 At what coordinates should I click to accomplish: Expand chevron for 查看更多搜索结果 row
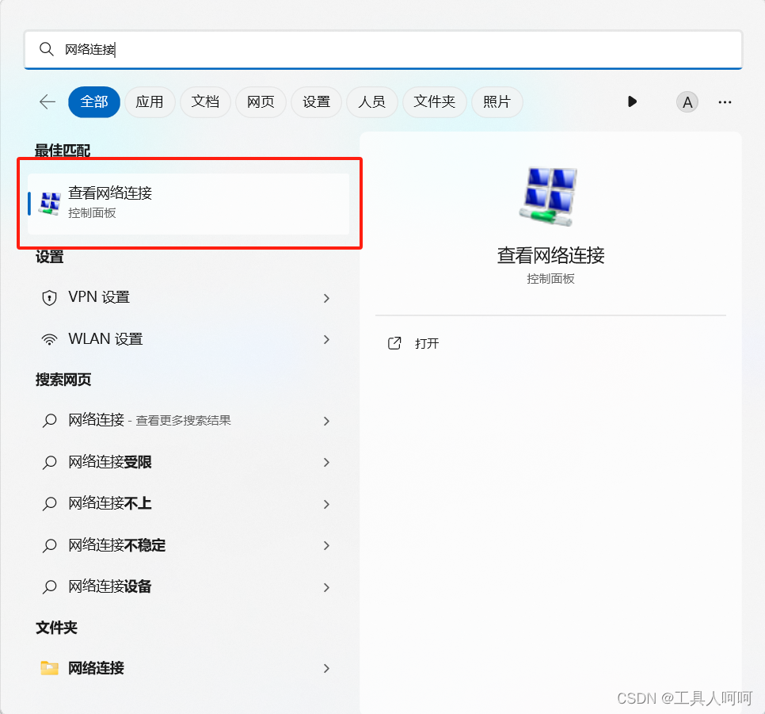tap(326, 421)
